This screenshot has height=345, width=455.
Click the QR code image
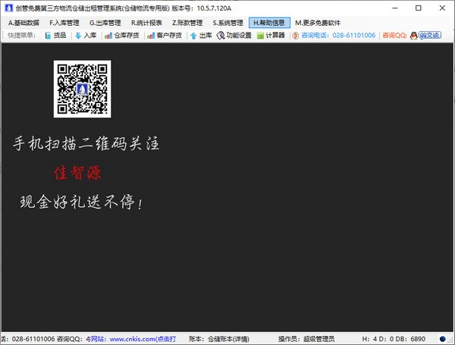point(82,89)
